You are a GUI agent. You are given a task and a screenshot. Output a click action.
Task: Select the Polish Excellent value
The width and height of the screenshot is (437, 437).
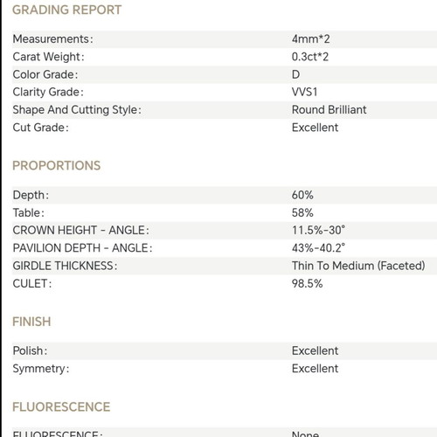click(315, 350)
